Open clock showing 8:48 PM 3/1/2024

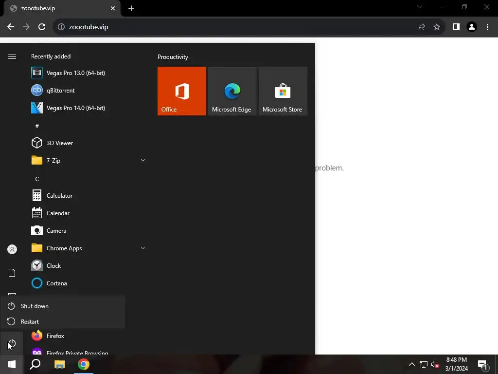(456, 364)
